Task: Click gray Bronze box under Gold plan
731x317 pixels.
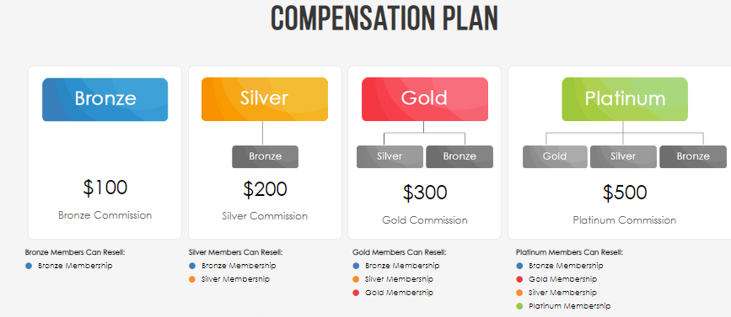Action: point(460,156)
